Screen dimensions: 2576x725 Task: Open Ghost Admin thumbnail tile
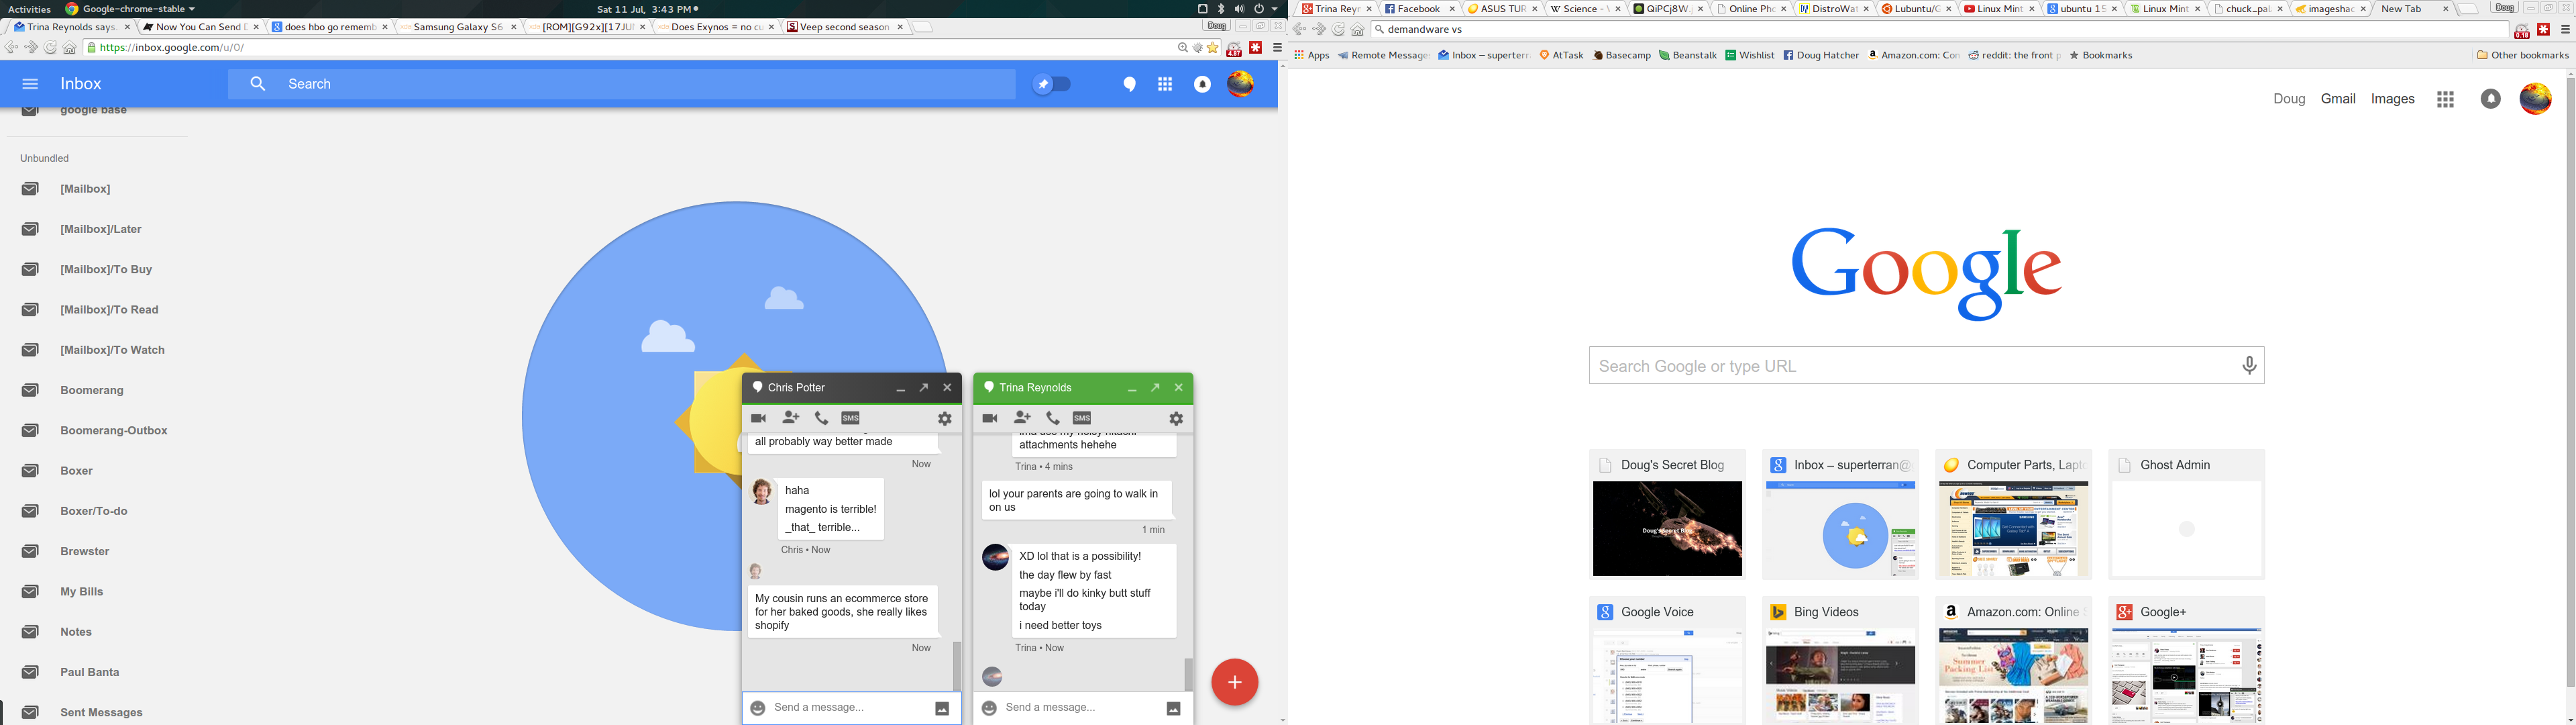pos(2187,515)
